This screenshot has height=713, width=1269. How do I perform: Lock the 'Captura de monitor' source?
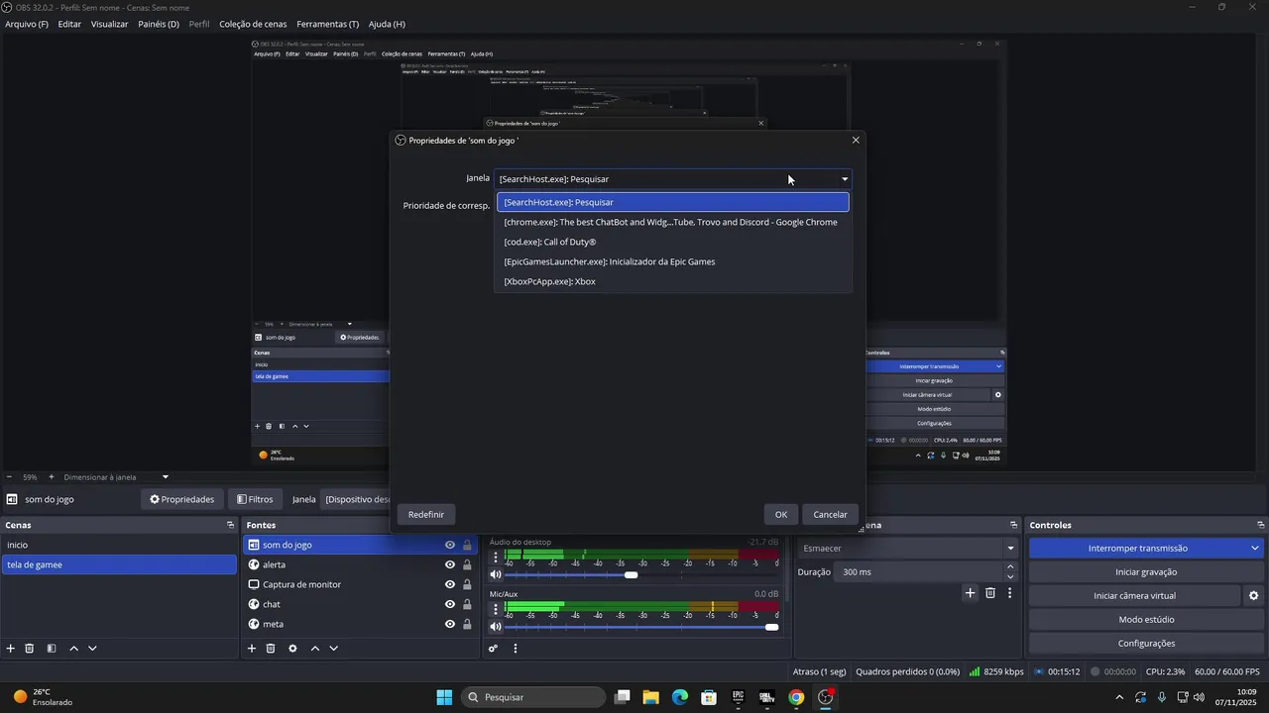pos(467,584)
